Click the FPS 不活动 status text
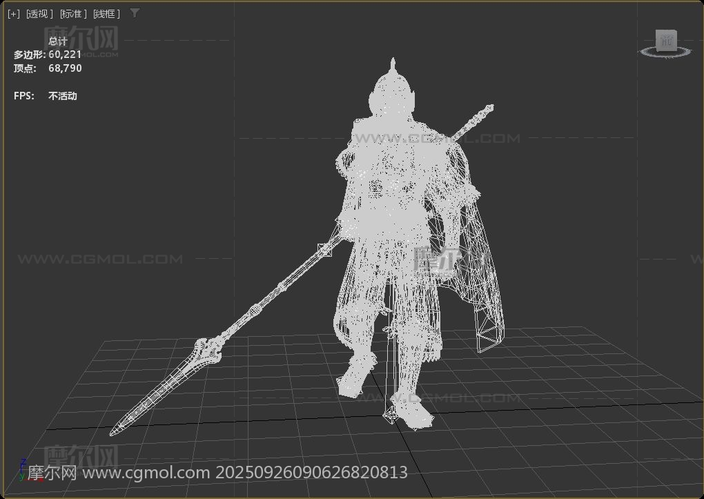704x499 pixels. coord(62,96)
